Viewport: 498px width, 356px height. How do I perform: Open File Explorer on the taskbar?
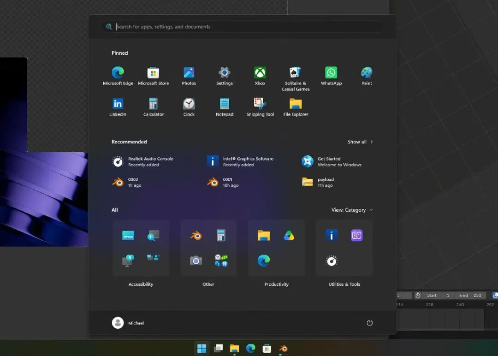tap(234, 348)
